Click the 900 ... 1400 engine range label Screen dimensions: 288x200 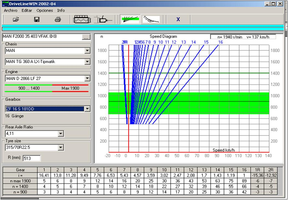coord(29,88)
